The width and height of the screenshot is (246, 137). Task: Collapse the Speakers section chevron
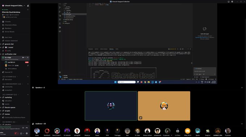click(x=242, y=88)
